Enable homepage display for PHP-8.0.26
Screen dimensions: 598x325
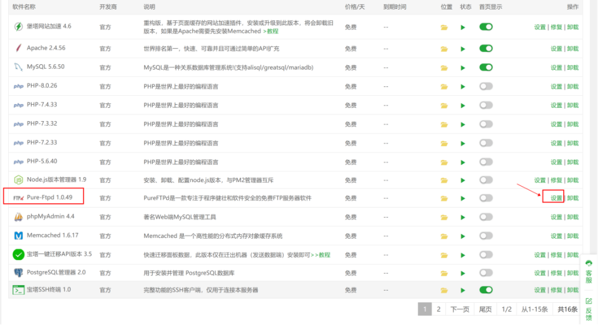coord(486,86)
